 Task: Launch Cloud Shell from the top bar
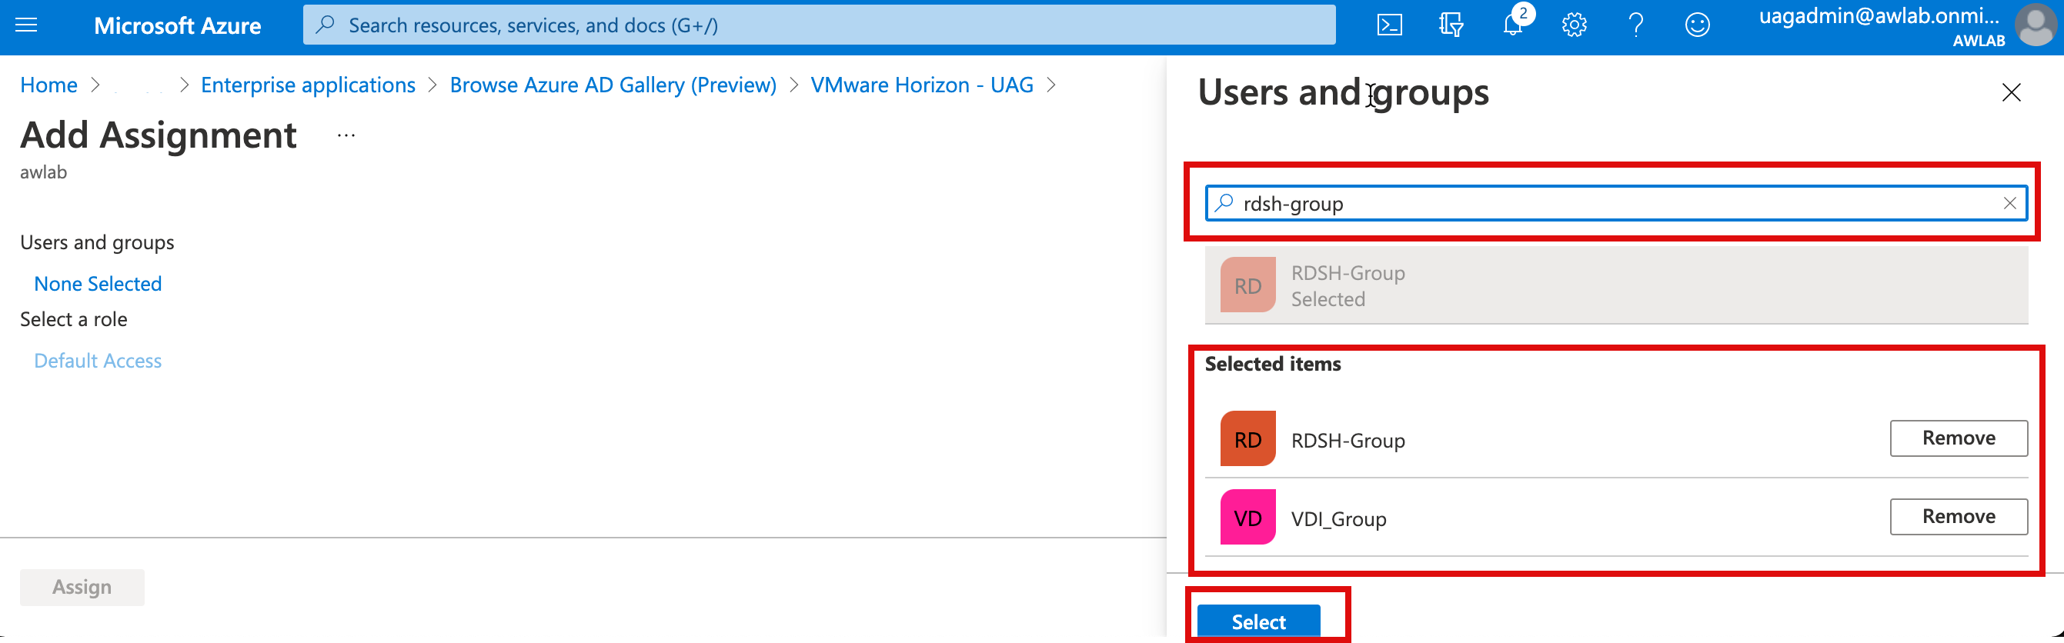[x=1388, y=25]
